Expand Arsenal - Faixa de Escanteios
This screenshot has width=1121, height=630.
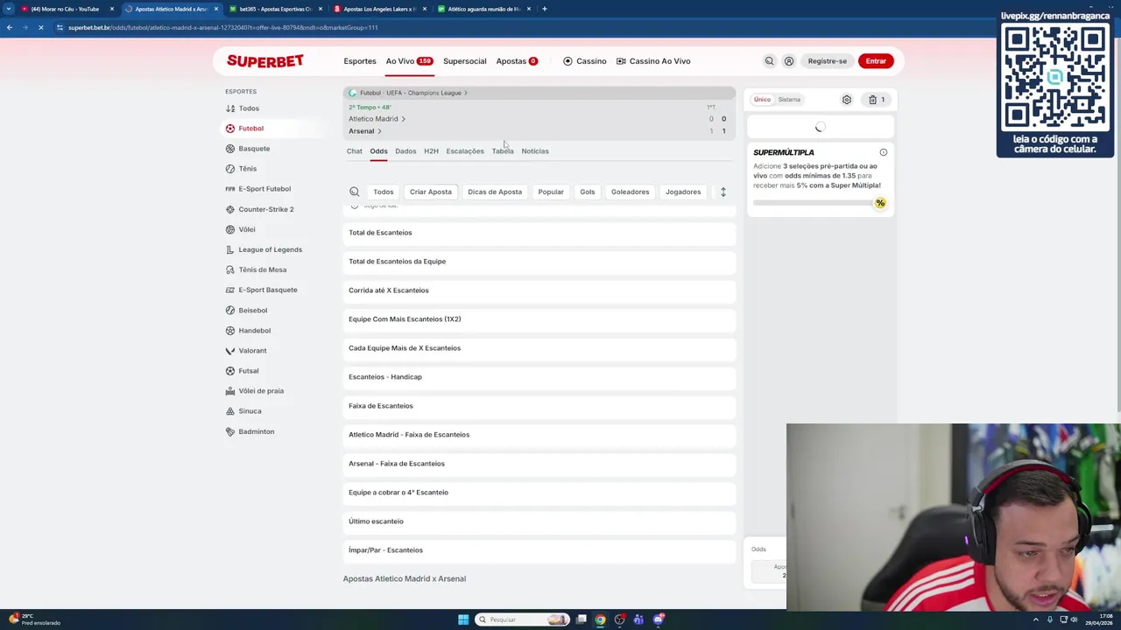coord(539,464)
